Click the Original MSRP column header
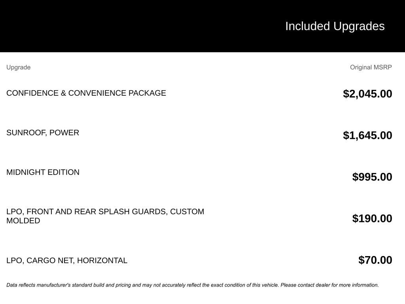Viewport: 405px width, 304px height. click(x=371, y=67)
